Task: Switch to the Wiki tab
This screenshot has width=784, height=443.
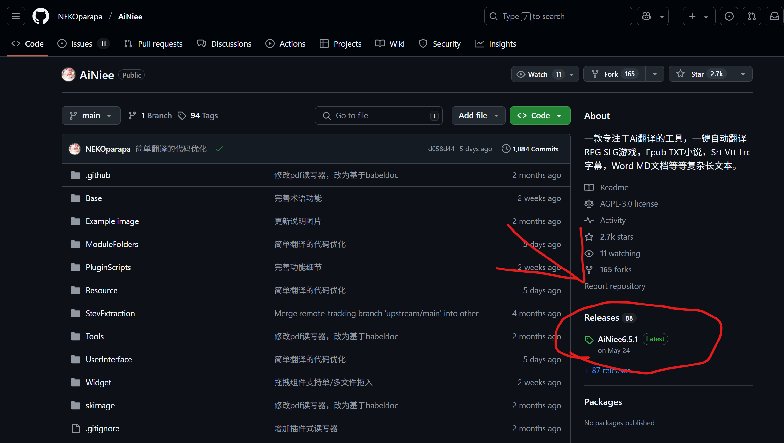Action: pos(390,44)
